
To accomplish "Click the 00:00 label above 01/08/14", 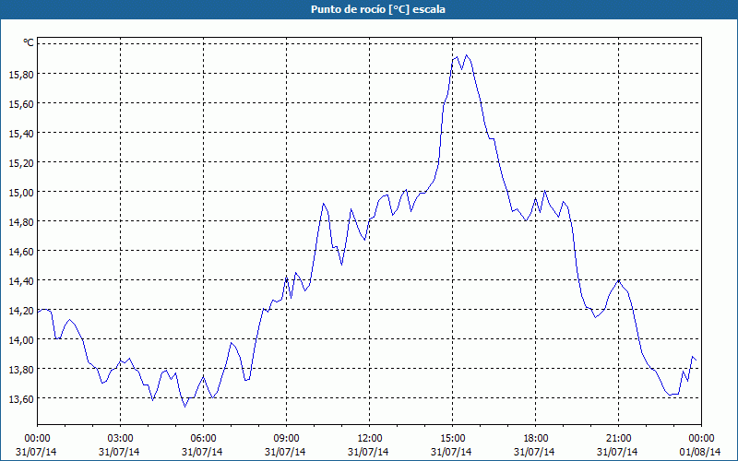I will point(702,439).
